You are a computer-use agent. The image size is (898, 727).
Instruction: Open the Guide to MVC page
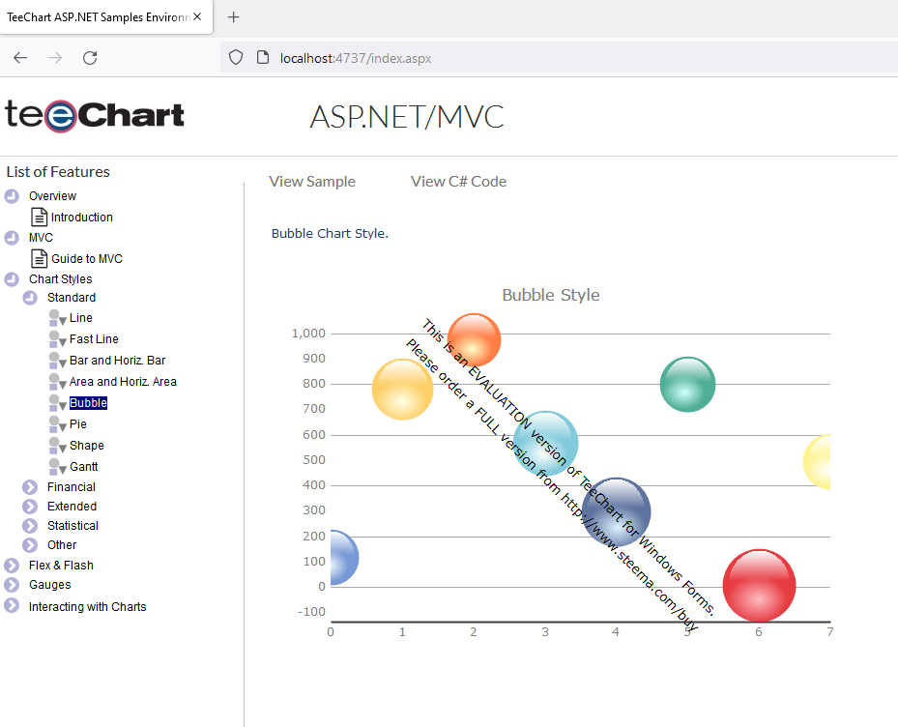click(87, 259)
